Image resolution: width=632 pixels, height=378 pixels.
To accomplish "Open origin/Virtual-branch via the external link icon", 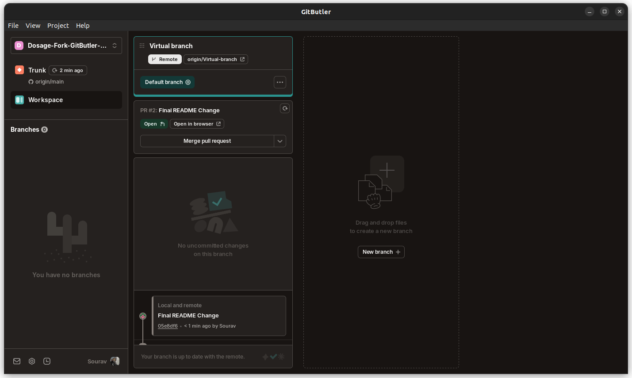I will point(242,59).
